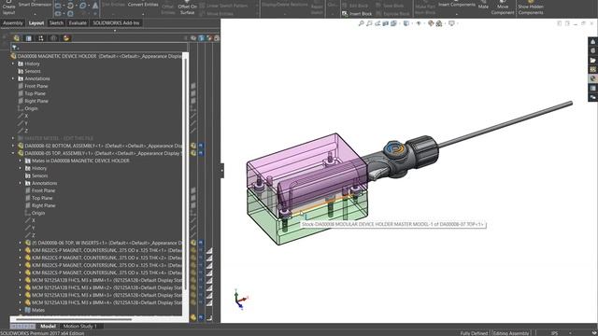Open the Appearances task pane icon
This screenshot has height=336, width=598.
point(592,78)
